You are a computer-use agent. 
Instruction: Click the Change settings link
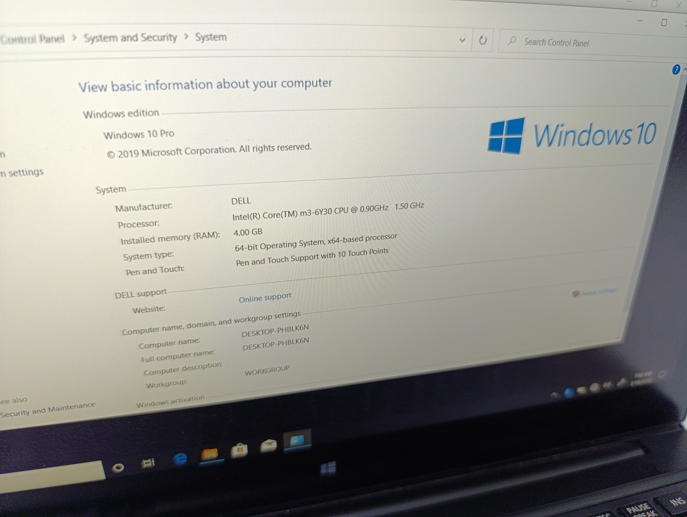(594, 292)
